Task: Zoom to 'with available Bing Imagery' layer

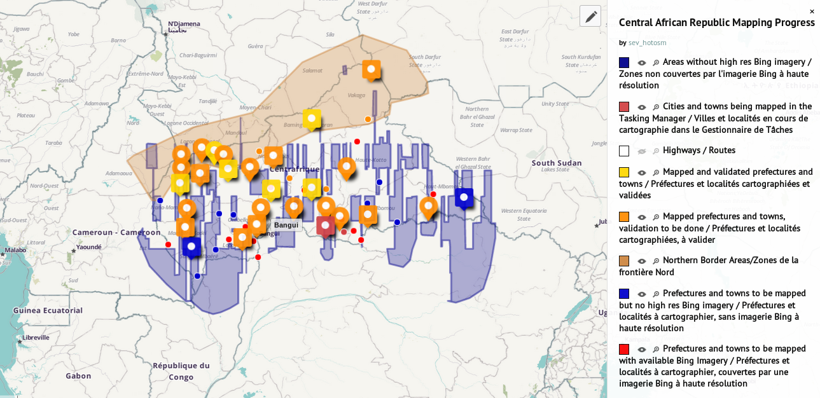Action: (x=656, y=350)
